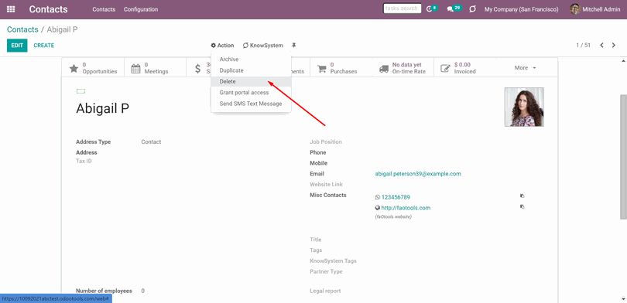Open the 0 Meetings stat button
This screenshot has height=303, width=627.
[155, 68]
